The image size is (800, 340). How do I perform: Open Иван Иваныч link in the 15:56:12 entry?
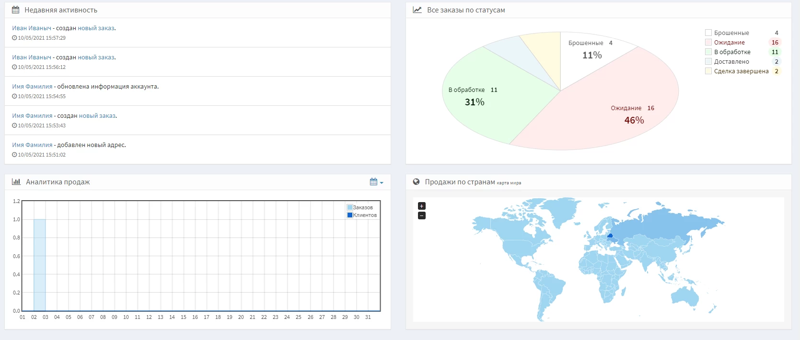(x=32, y=57)
